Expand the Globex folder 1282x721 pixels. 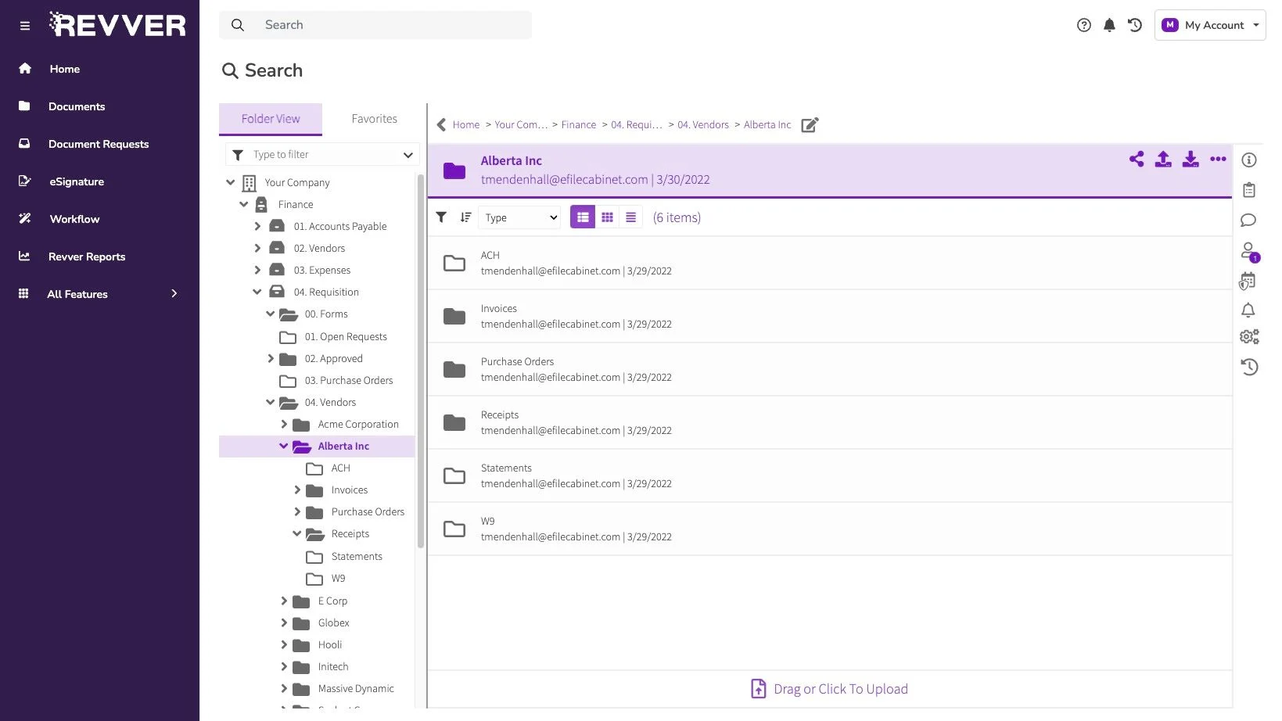click(x=284, y=622)
